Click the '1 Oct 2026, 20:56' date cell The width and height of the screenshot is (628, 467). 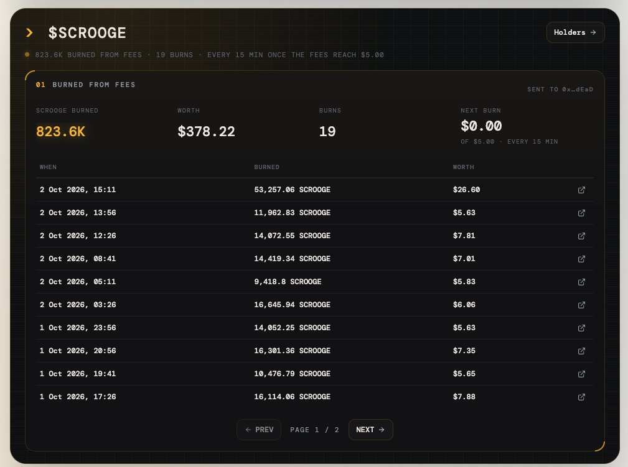78,351
